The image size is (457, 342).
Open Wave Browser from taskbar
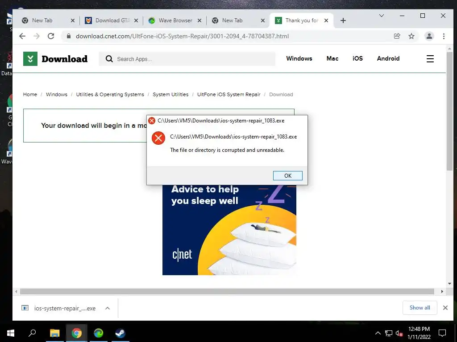[x=99, y=333]
